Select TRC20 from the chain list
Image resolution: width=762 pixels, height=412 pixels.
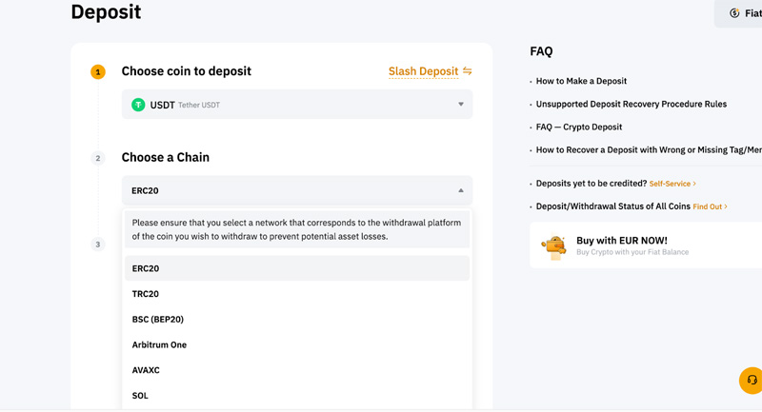coord(297,294)
